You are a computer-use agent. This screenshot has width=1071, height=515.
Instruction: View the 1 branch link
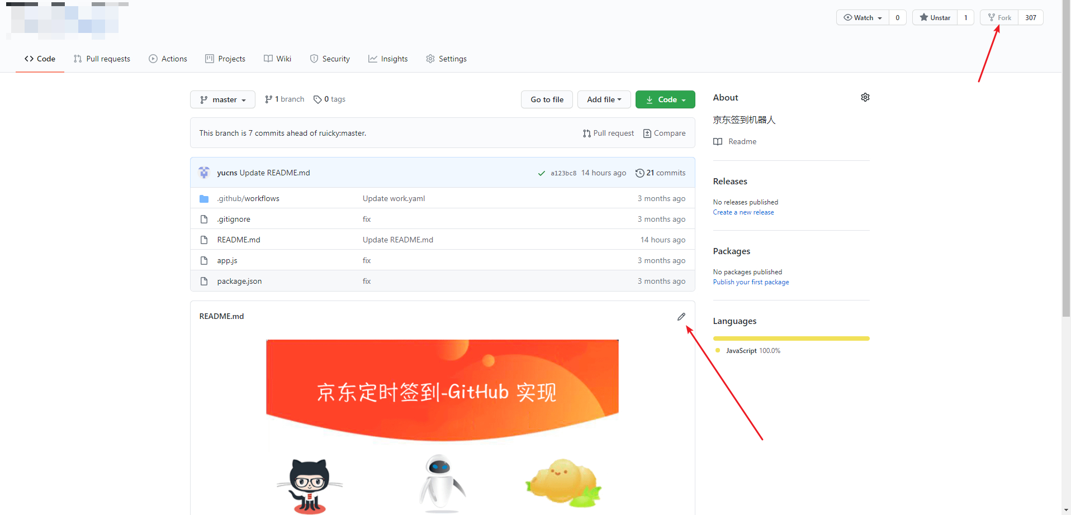coord(285,99)
